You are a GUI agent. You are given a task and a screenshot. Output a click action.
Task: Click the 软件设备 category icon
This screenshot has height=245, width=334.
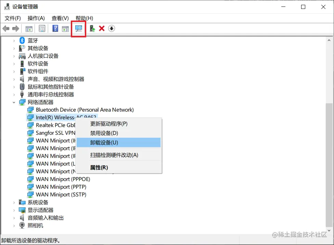pyautogui.click(x=22, y=63)
